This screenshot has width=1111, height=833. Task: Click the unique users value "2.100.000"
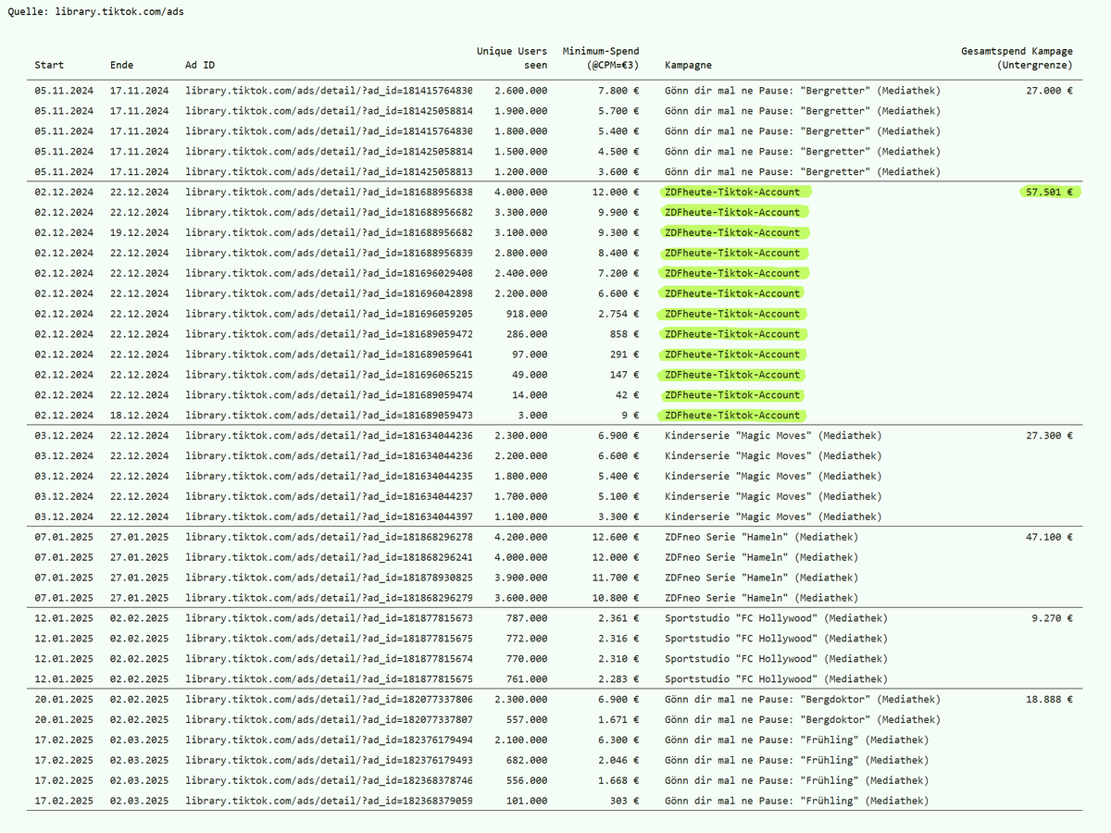point(520,740)
